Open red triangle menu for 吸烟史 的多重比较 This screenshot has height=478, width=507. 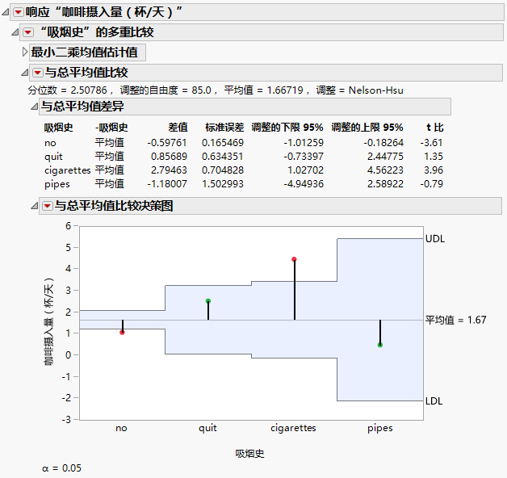coord(28,32)
